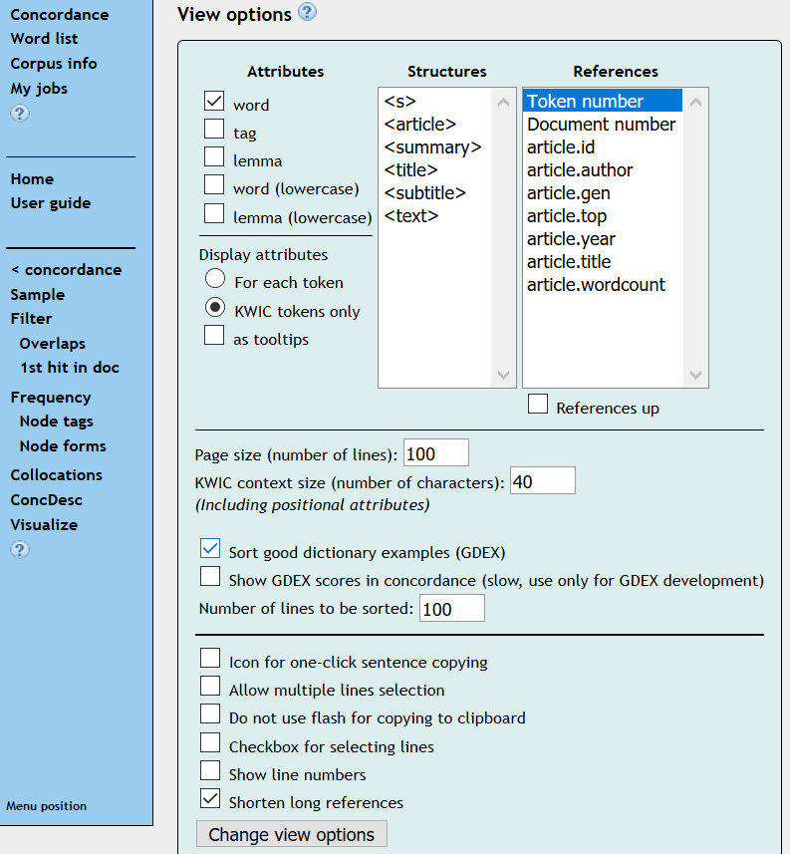Click References list up arrow
This screenshot has height=854, width=790.
pos(695,102)
